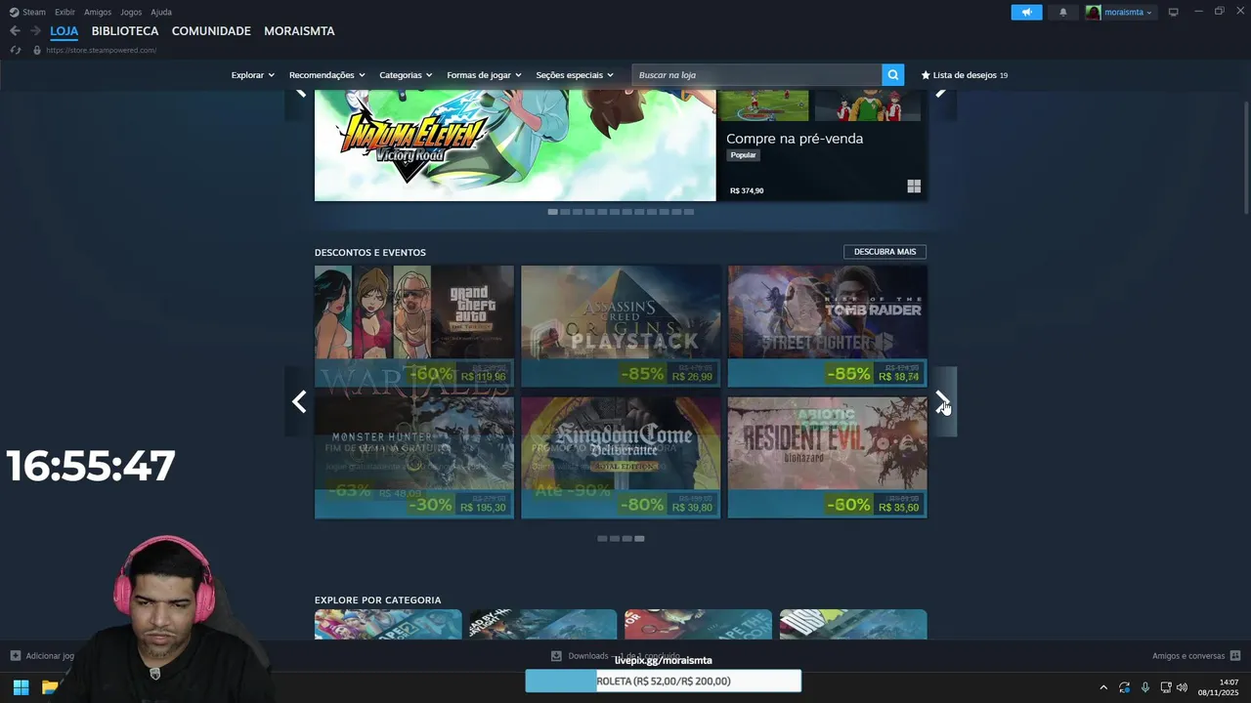Image resolution: width=1251 pixels, height=703 pixels.
Task: Expand the Explorar dropdown
Action: (252, 75)
